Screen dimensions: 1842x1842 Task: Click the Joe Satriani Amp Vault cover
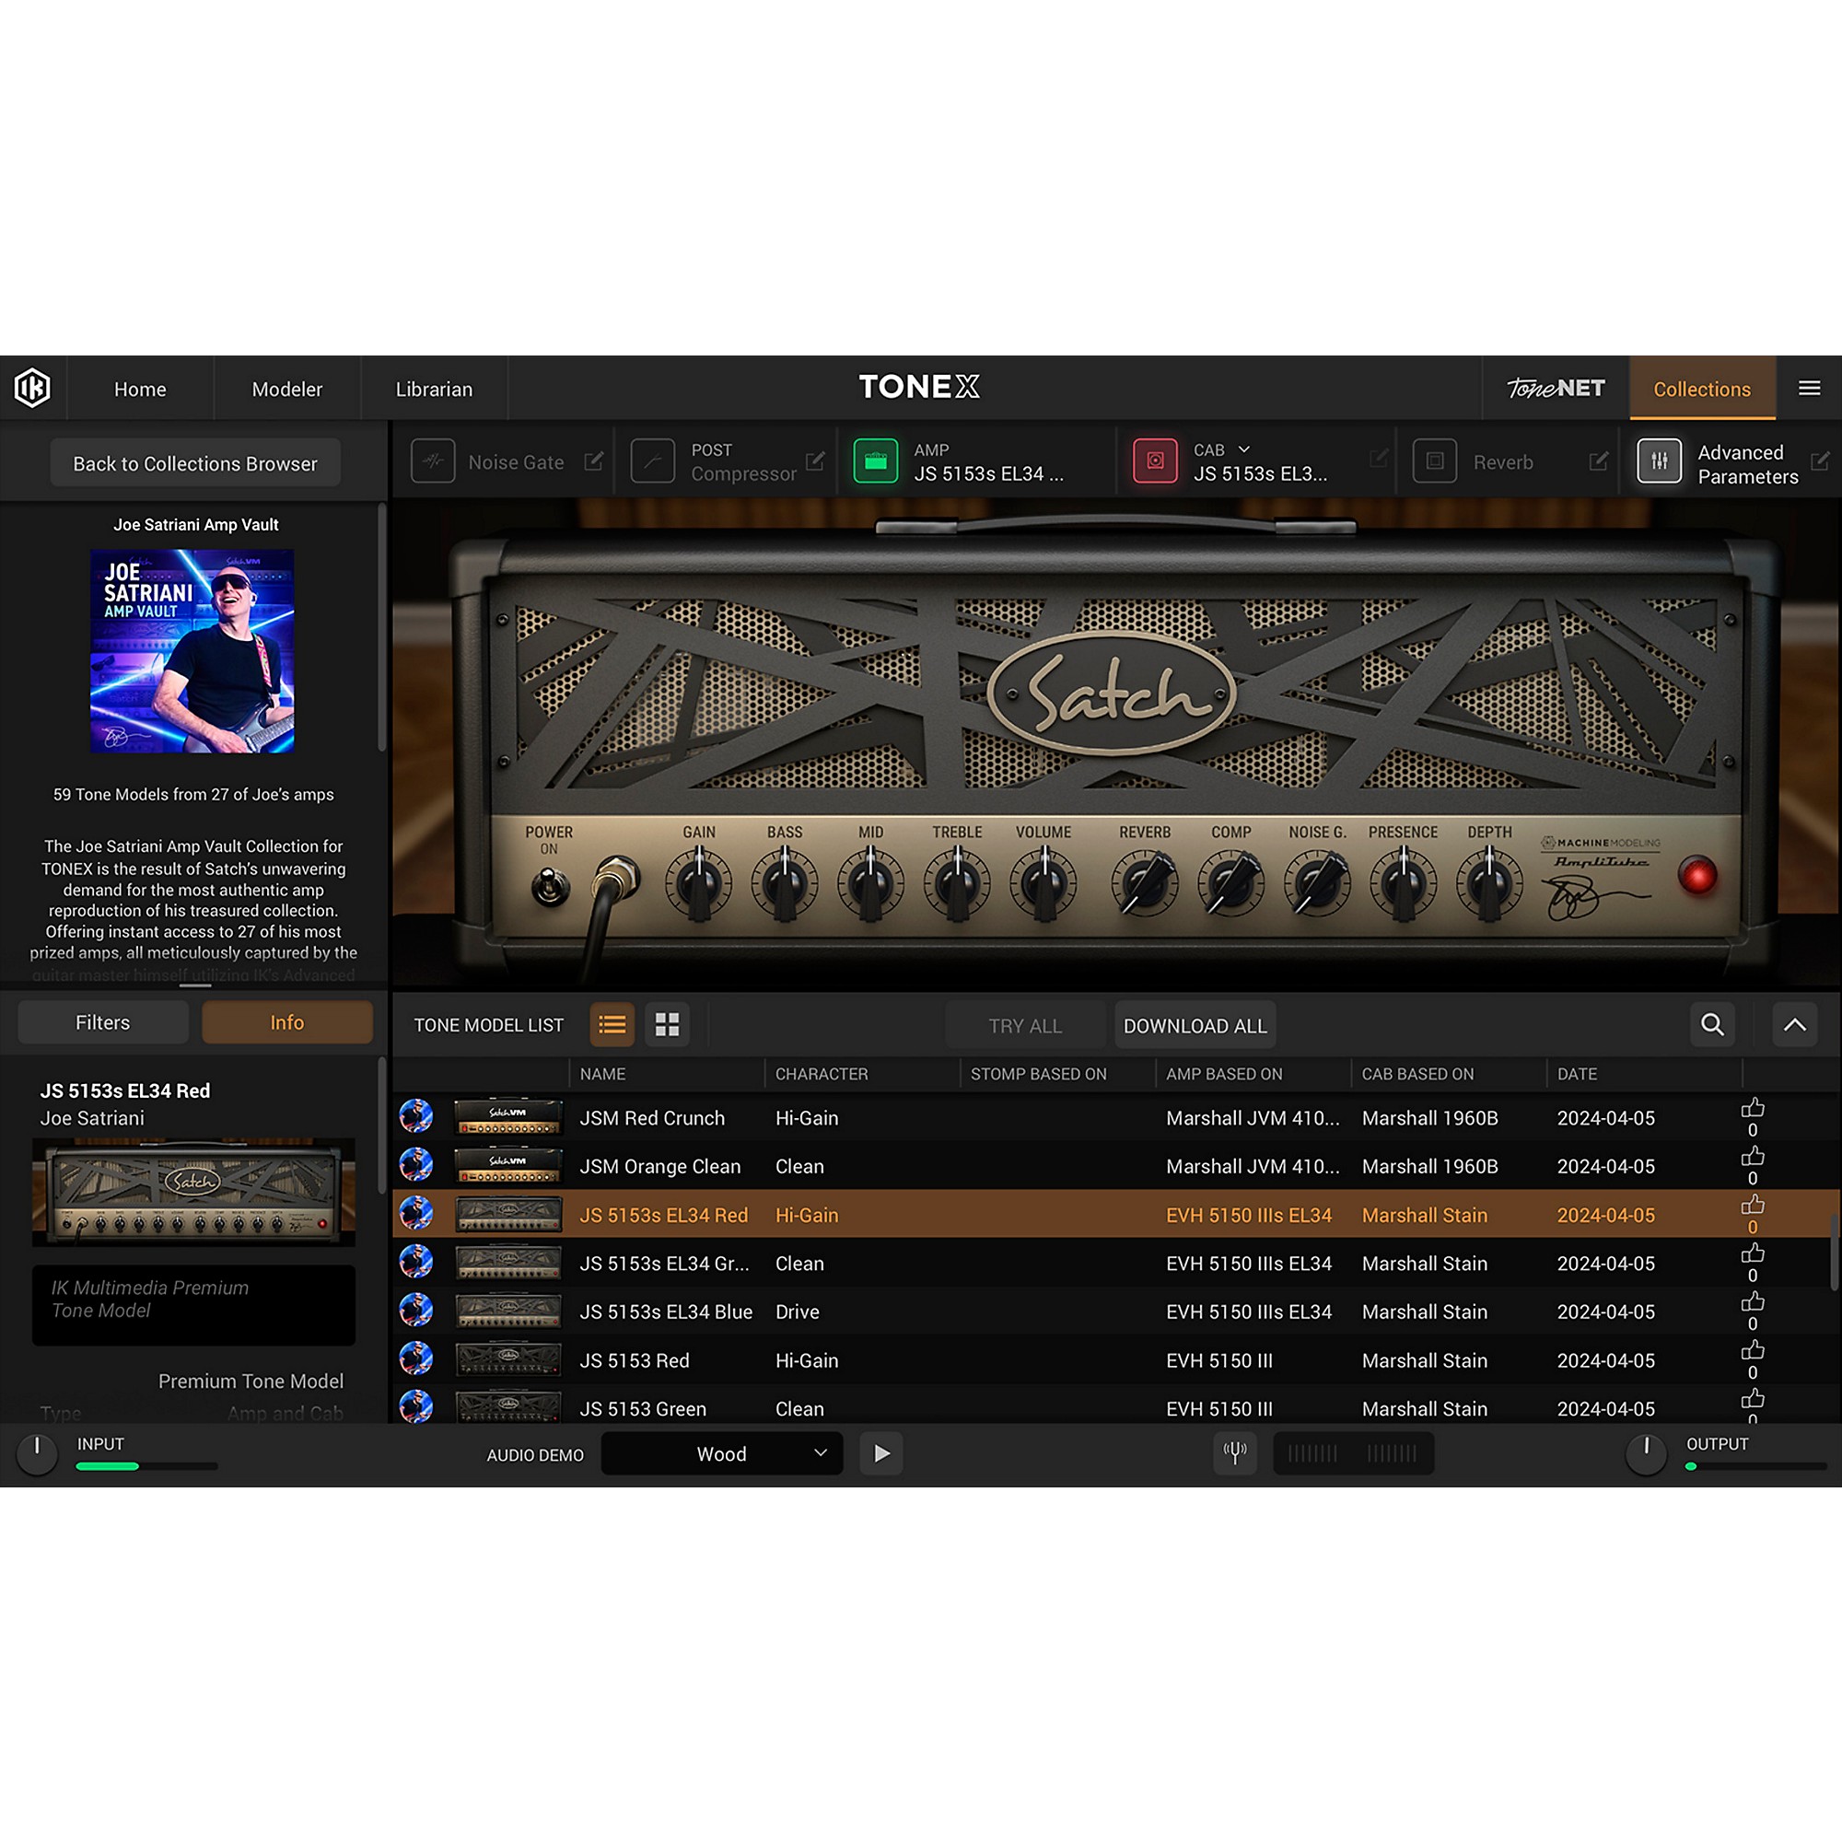[192, 650]
